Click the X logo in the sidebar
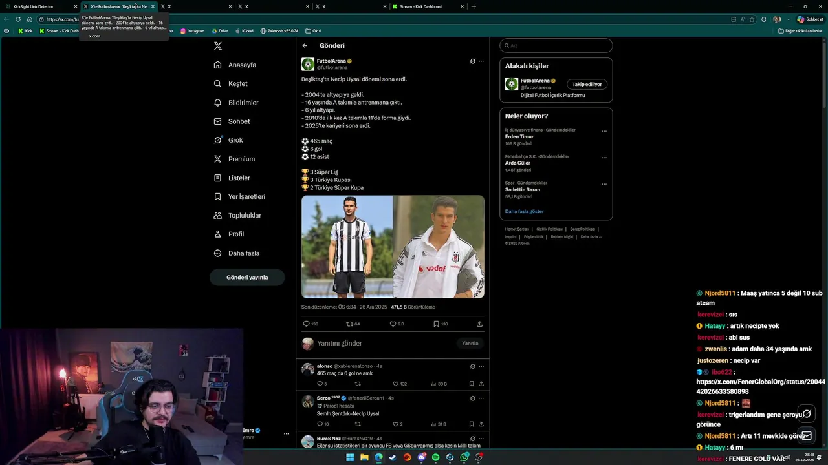 pyautogui.click(x=218, y=46)
